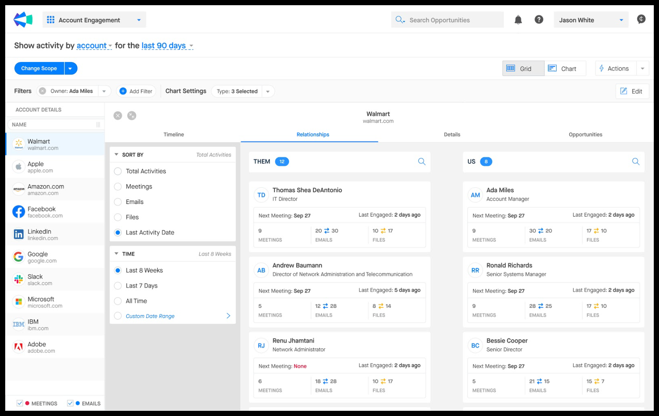Viewport: 659px width, 416px height.
Task: Click the Slack logo in account list
Action: 18,279
